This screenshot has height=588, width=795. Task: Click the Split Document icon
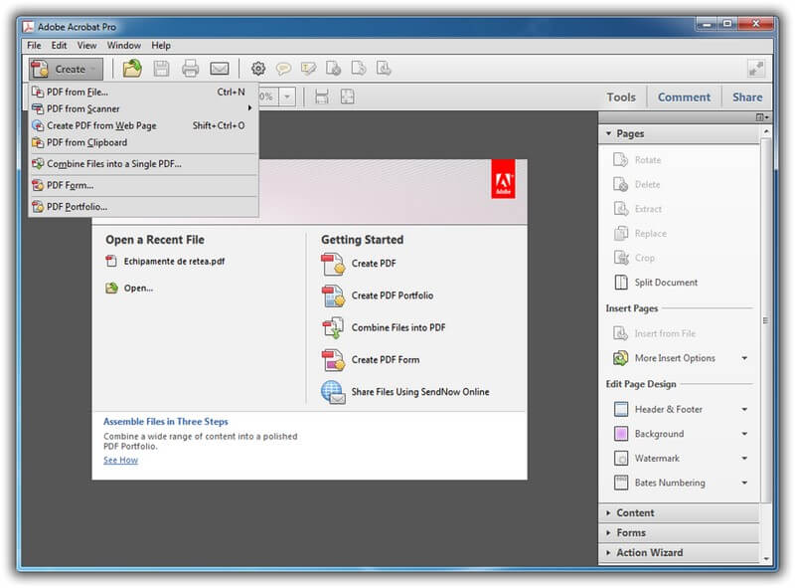[620, 283]
